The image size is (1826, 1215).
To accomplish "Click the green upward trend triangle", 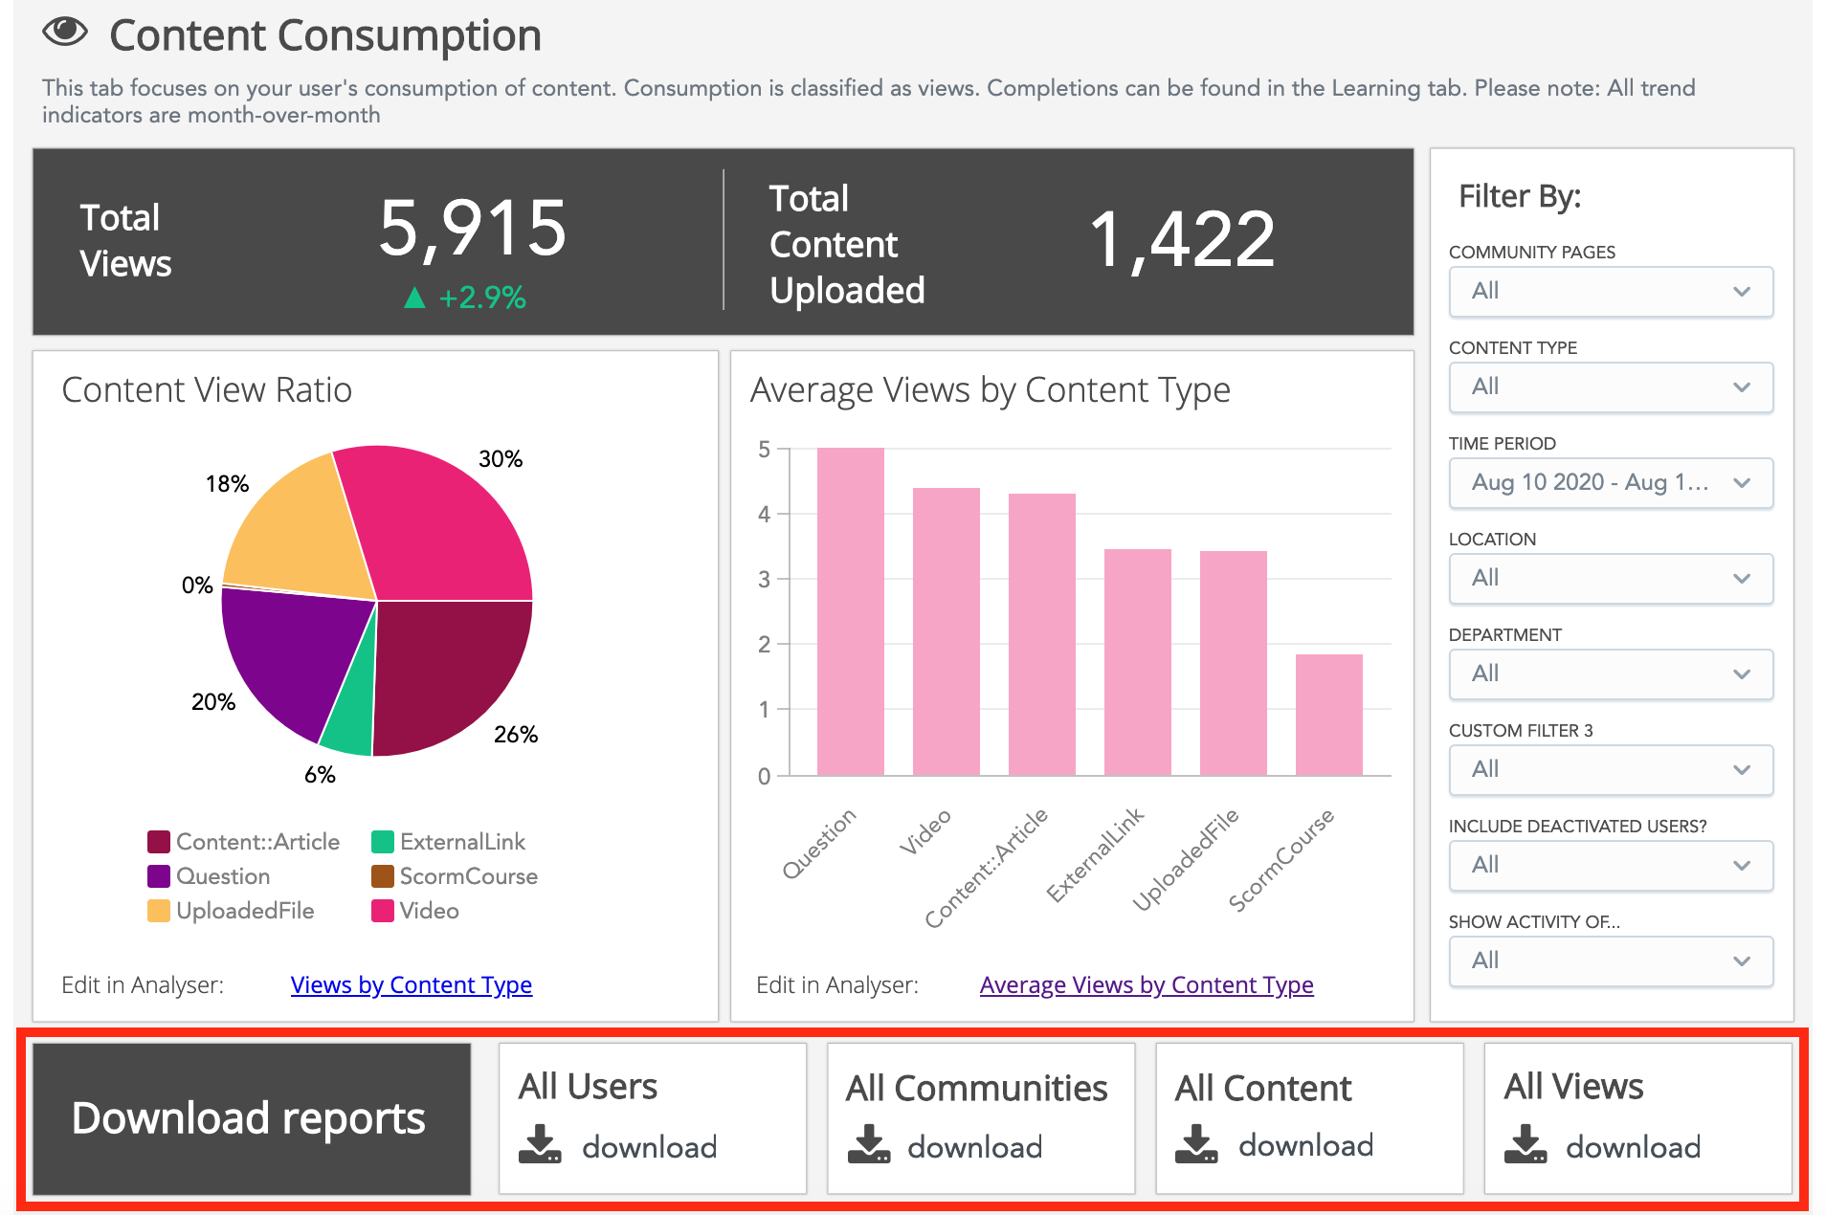I will [414, 298].
